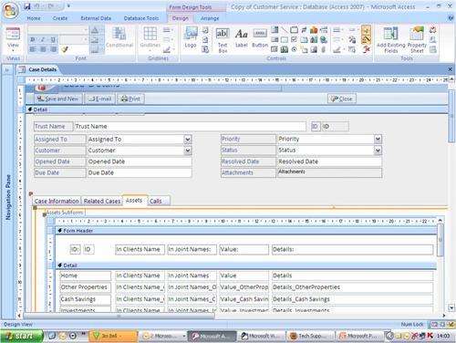
Task: Set Align Text Right
Action: point(53,49)
